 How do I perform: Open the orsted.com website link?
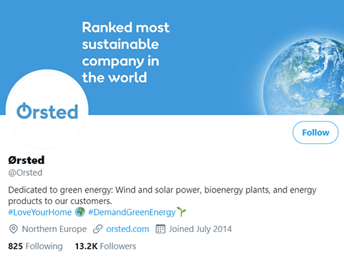point(128,229)
